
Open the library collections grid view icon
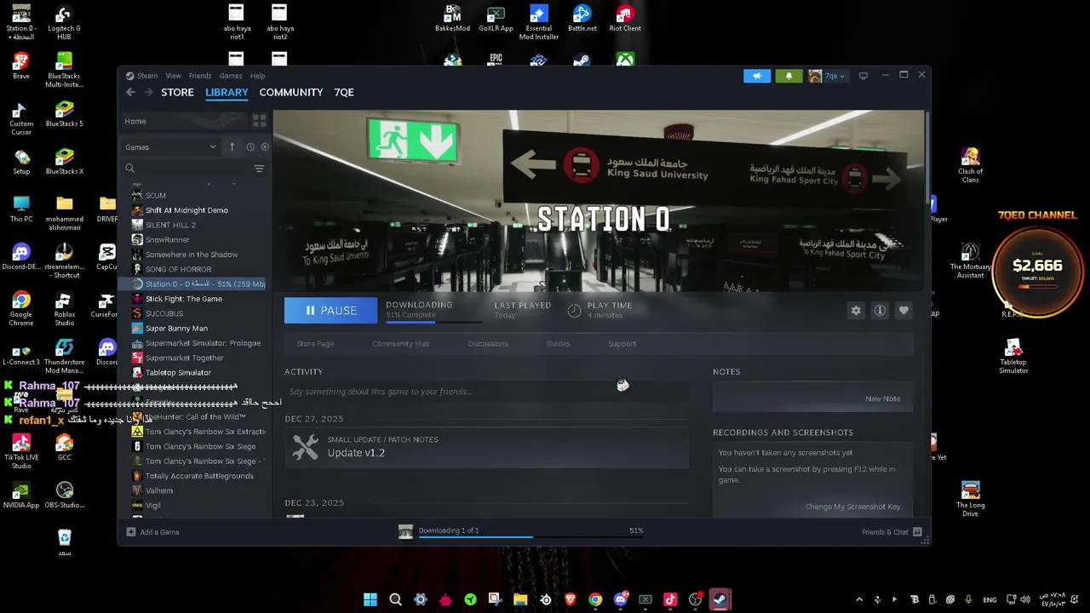260,121
